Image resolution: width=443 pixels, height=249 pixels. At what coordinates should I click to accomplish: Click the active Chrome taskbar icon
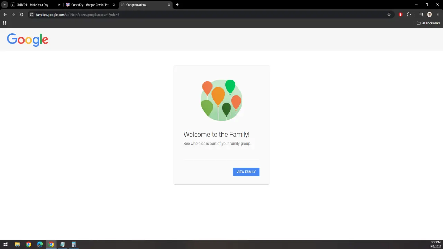pos(51,245)
